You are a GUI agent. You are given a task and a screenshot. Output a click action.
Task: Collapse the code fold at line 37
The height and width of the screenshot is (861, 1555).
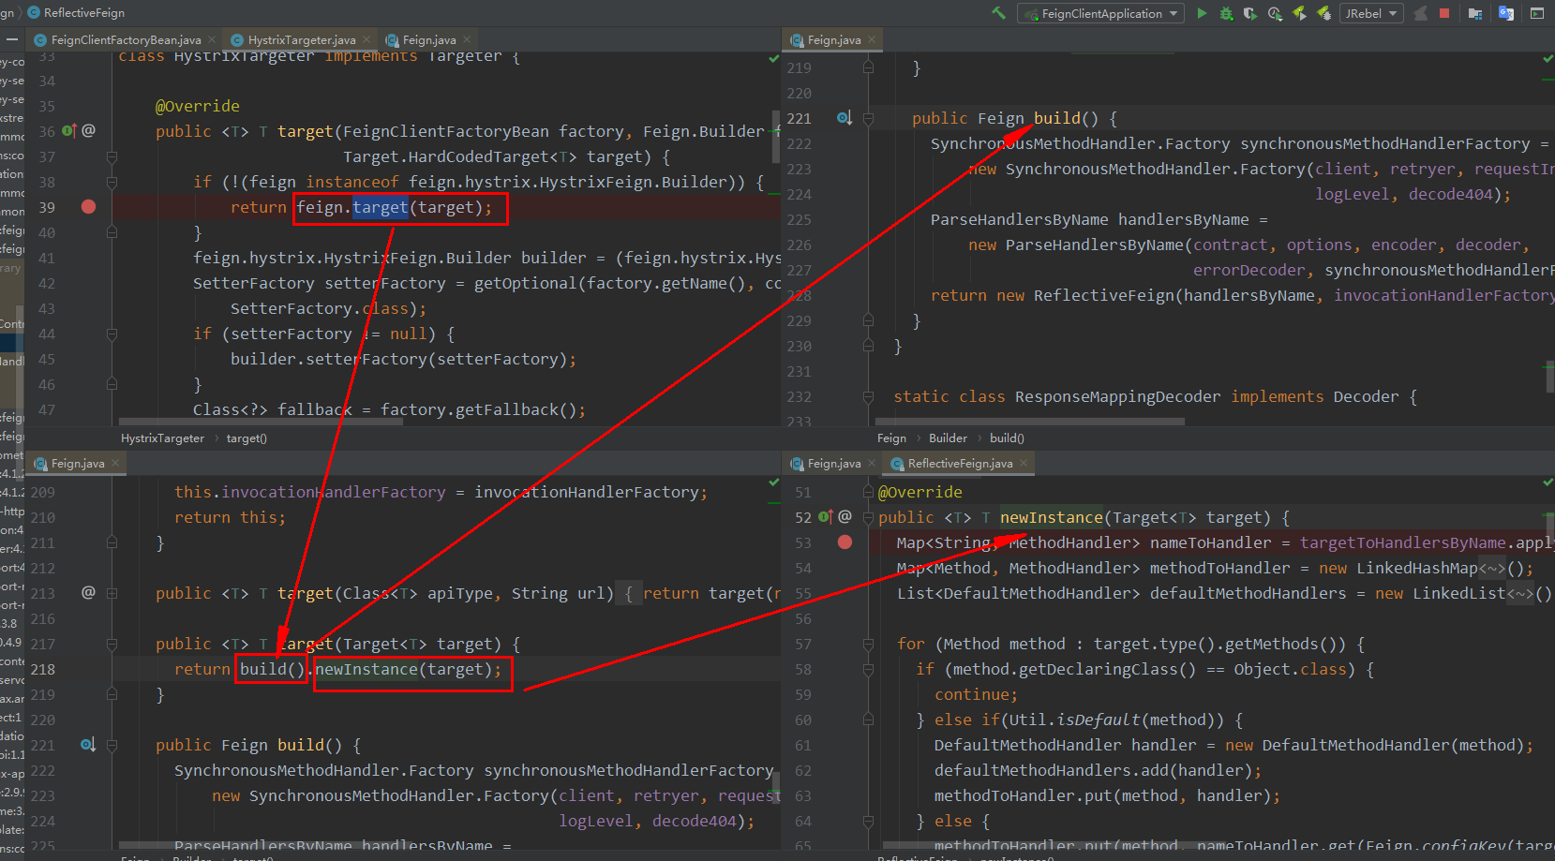pyautogui.click(x=112, y=156)
